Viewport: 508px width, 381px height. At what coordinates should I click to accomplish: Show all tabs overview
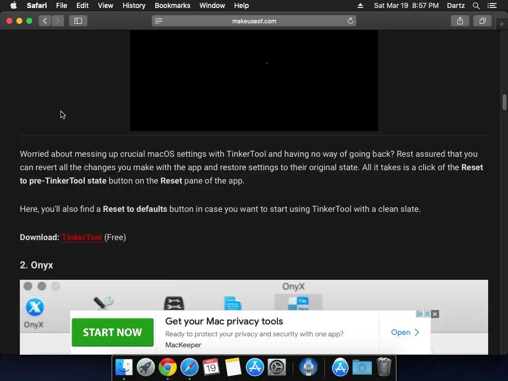point(482,21)
